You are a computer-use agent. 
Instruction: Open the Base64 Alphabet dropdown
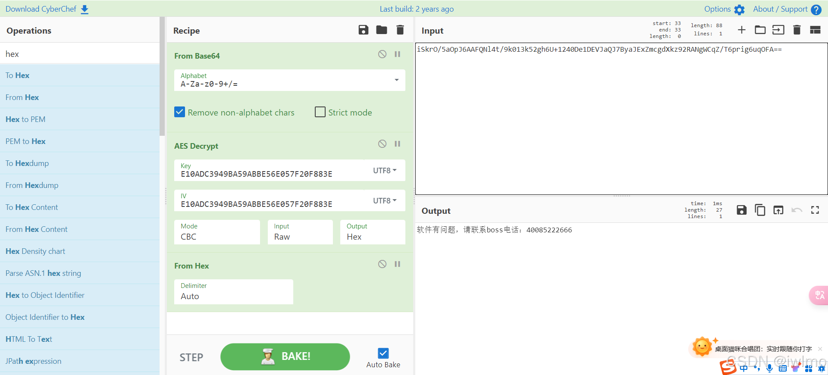click(289, 80)
